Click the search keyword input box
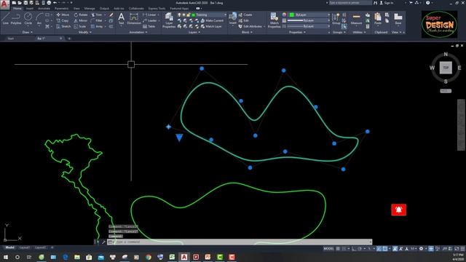466x262 pixels. tap(350, 3)
